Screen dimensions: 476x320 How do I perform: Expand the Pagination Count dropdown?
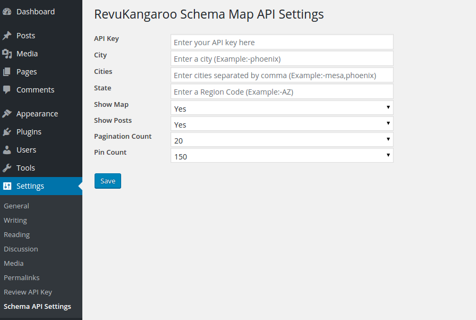click(x=282, y=139)
